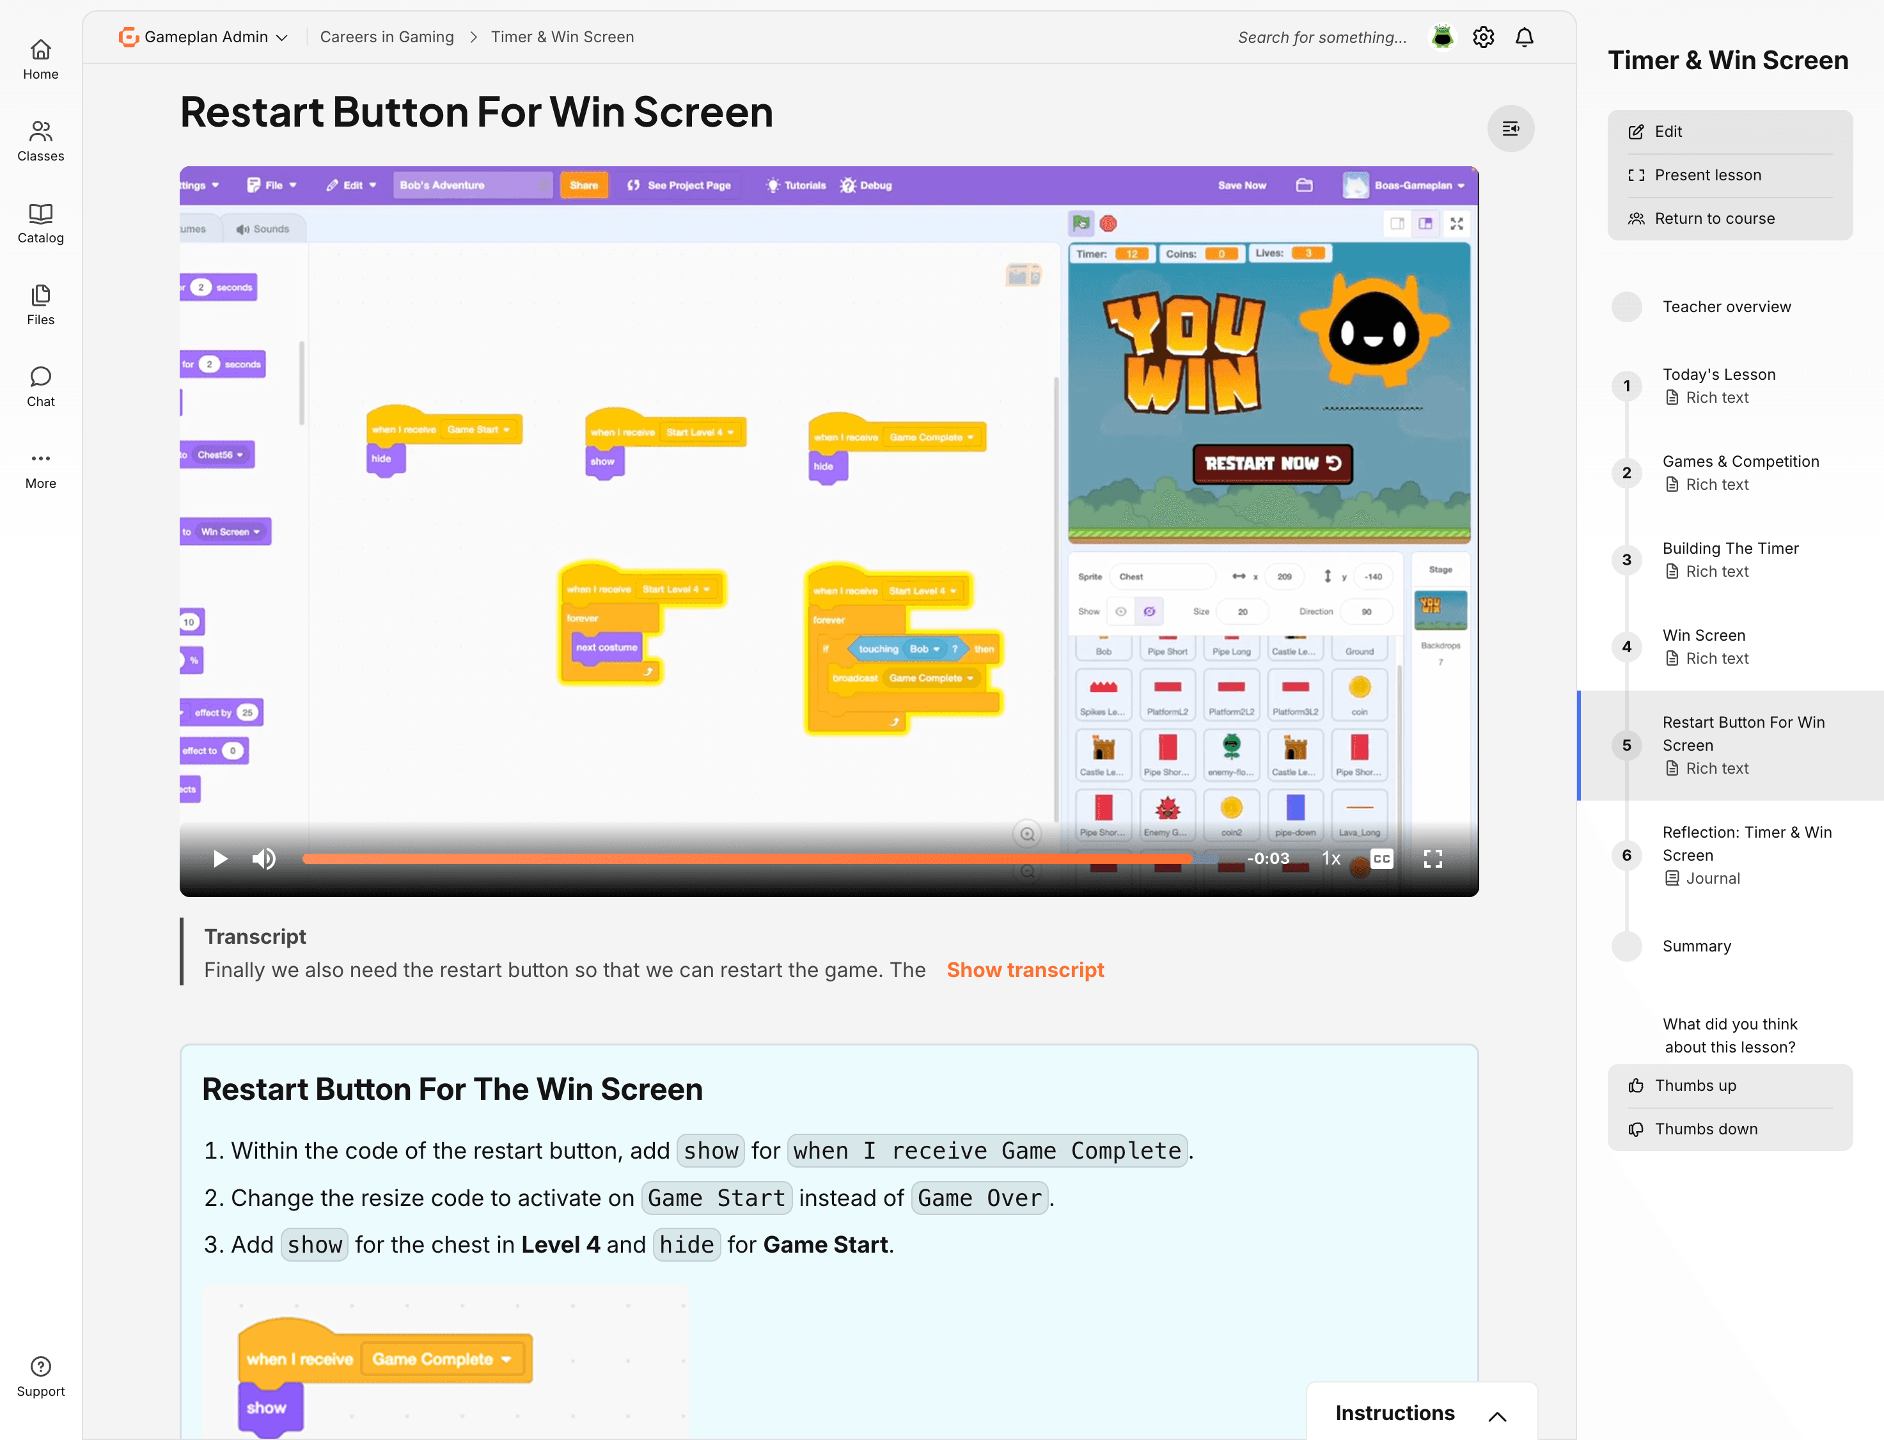Open the Gameplan Admin dropdown
The width and height of the screenshot is (1884, 1440).
[203, 37]
